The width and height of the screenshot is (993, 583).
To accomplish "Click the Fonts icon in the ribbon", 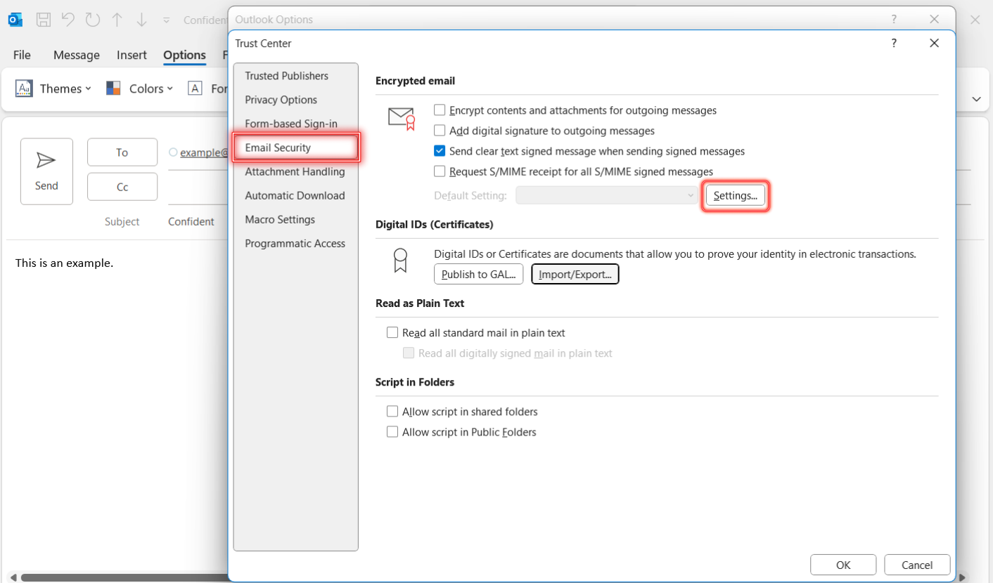I will point(195,89).
